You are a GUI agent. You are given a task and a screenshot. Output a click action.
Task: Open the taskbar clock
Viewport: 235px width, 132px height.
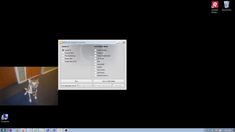(228, 131)
